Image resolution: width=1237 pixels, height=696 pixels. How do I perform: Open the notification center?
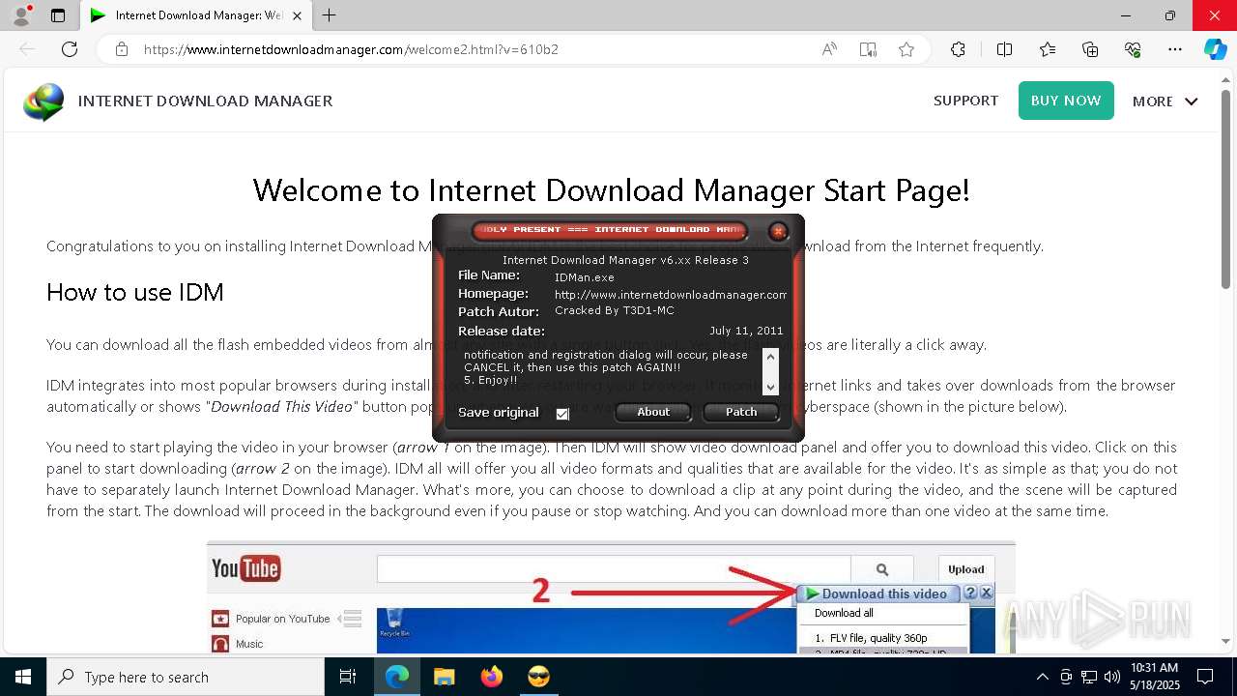pos(1205,677)
